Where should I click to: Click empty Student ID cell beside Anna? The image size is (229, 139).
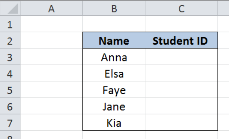pyautogui.click(x=181, y=57)
